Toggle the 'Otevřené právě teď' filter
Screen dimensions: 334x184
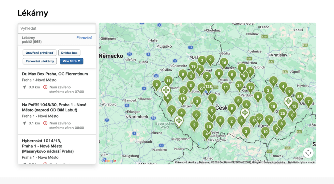(x=39, y=53)
